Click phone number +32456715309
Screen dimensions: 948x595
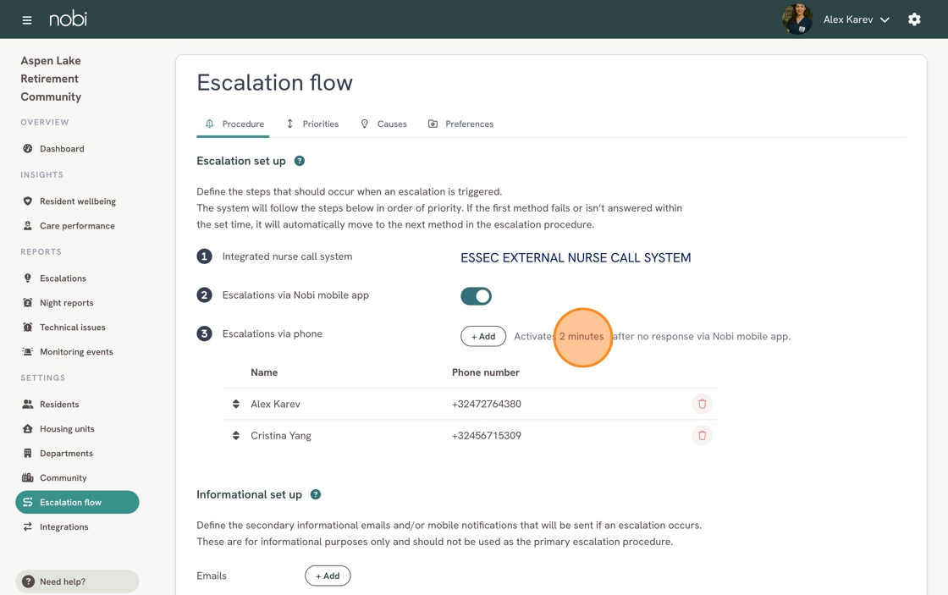click(x=486, y=435)
